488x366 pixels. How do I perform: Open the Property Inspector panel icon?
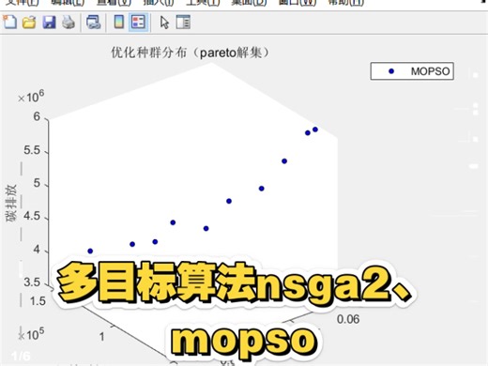[183, 23]
